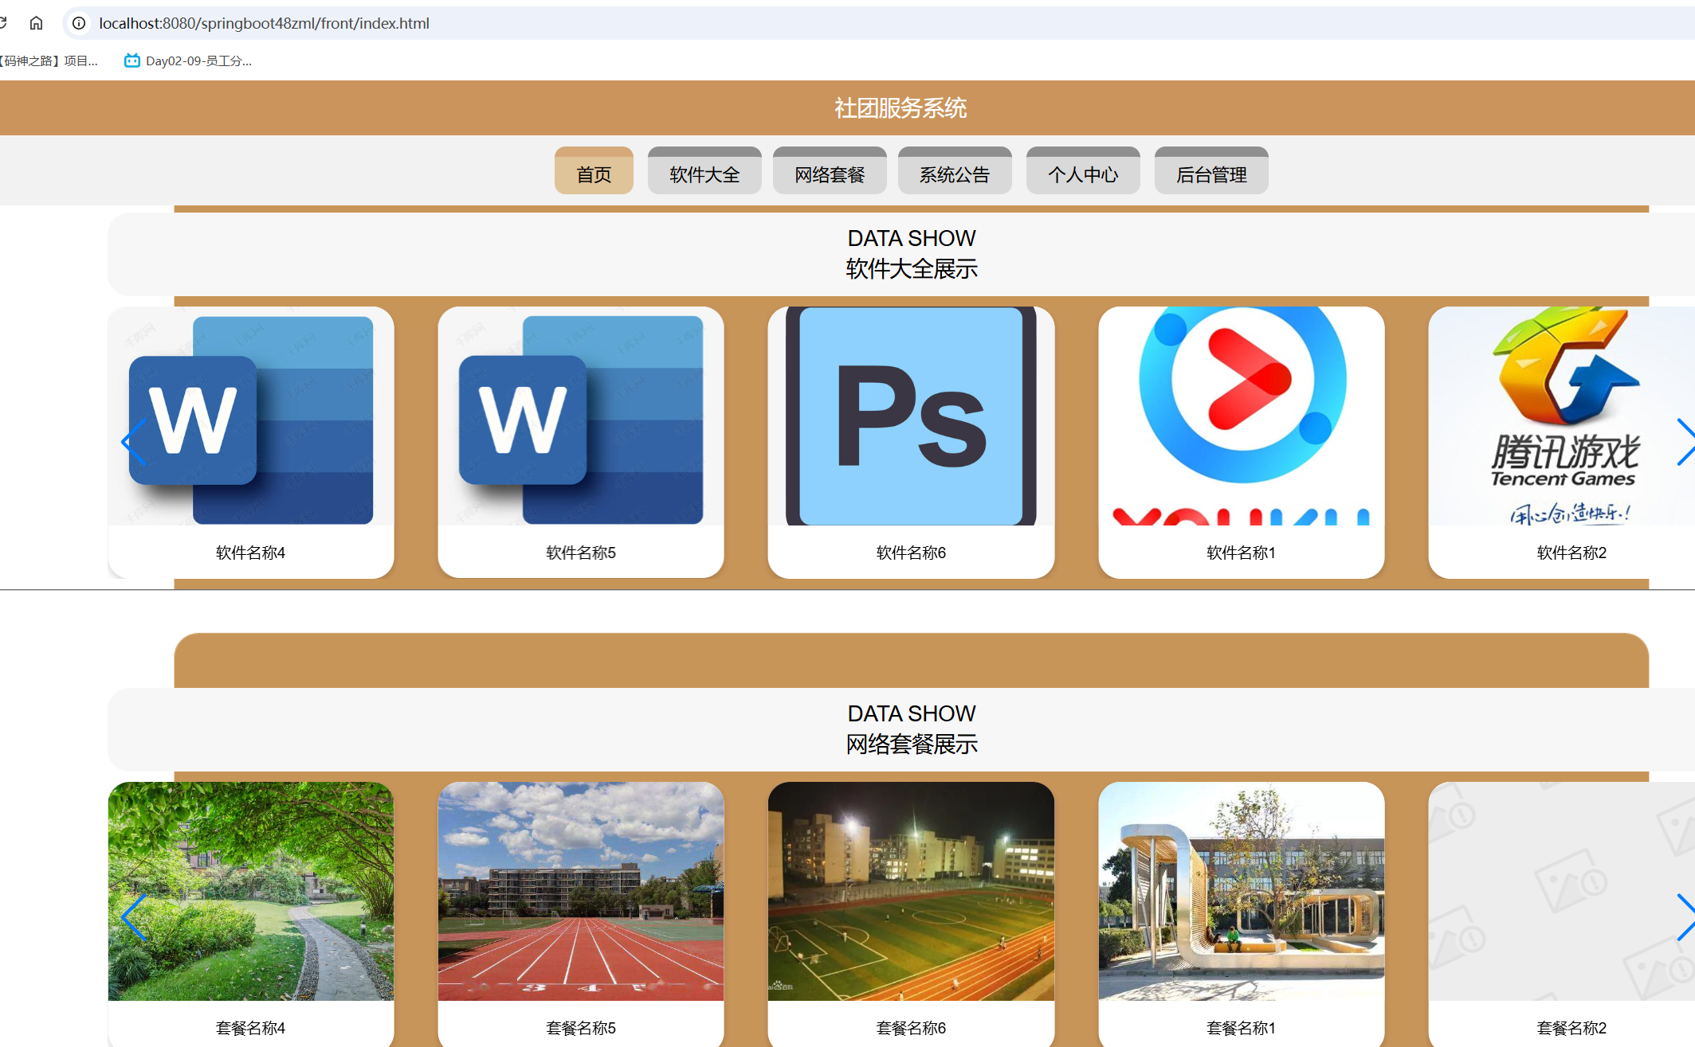Open the placeholder image for 套餐名称2
The width and height of the screenshot is (1695, 1047).
pyautogui.click(x=1562, y=891)
